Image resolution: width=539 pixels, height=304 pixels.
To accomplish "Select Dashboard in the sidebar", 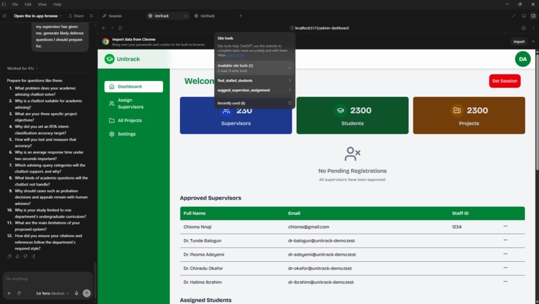I will [x=133, y=86].
